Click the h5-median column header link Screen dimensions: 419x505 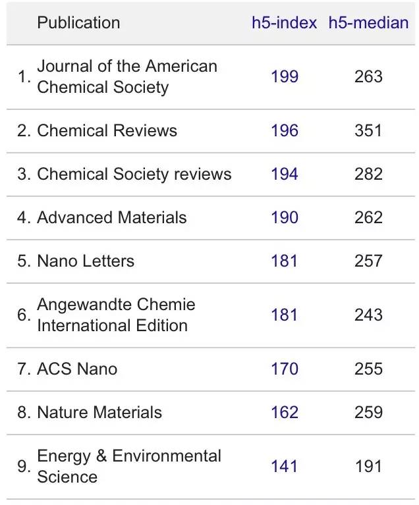point(368,23)
